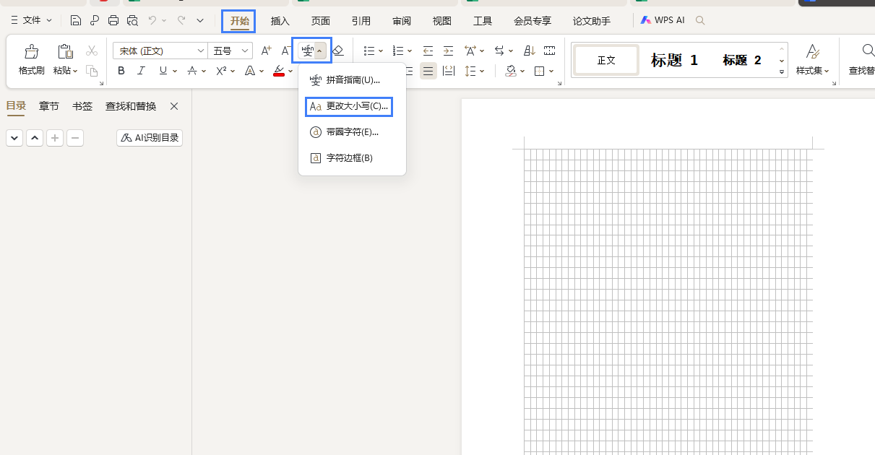Click the Redo arrow icon
Image resolution: width=875 pixels, height=455 pixels.
(181, 20)
